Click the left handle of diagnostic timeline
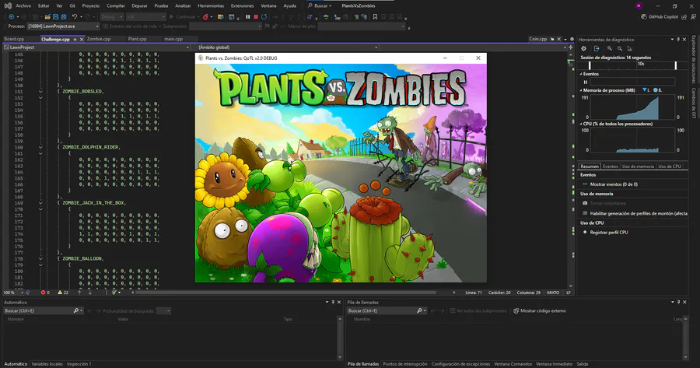 coord(590,65)
